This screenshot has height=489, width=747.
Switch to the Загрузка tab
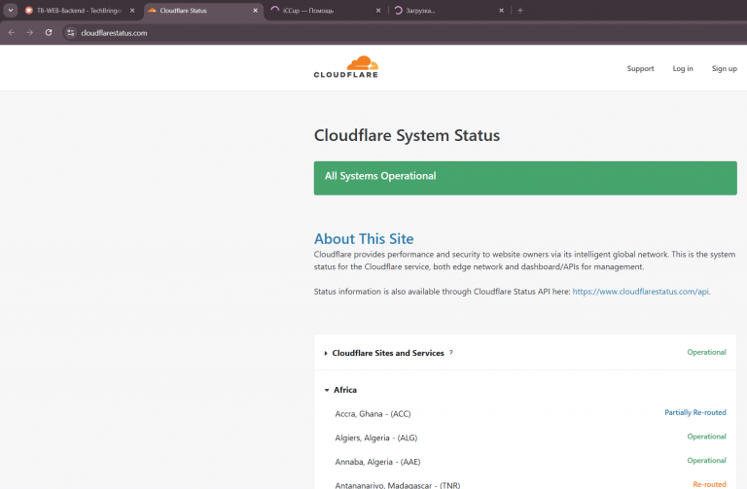(448, 11)
